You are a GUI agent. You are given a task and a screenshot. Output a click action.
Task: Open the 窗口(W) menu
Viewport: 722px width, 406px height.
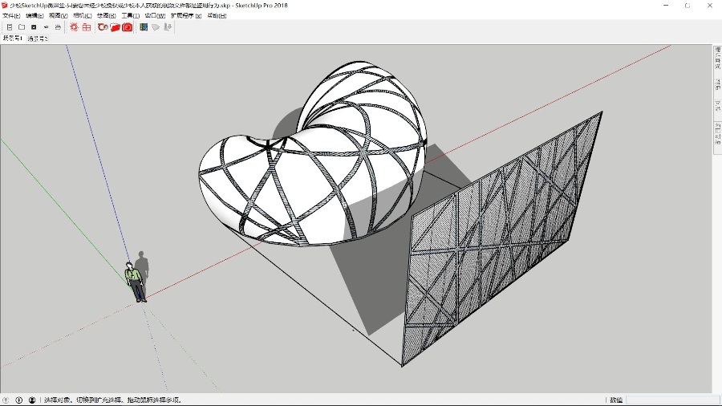click(155, 16)
